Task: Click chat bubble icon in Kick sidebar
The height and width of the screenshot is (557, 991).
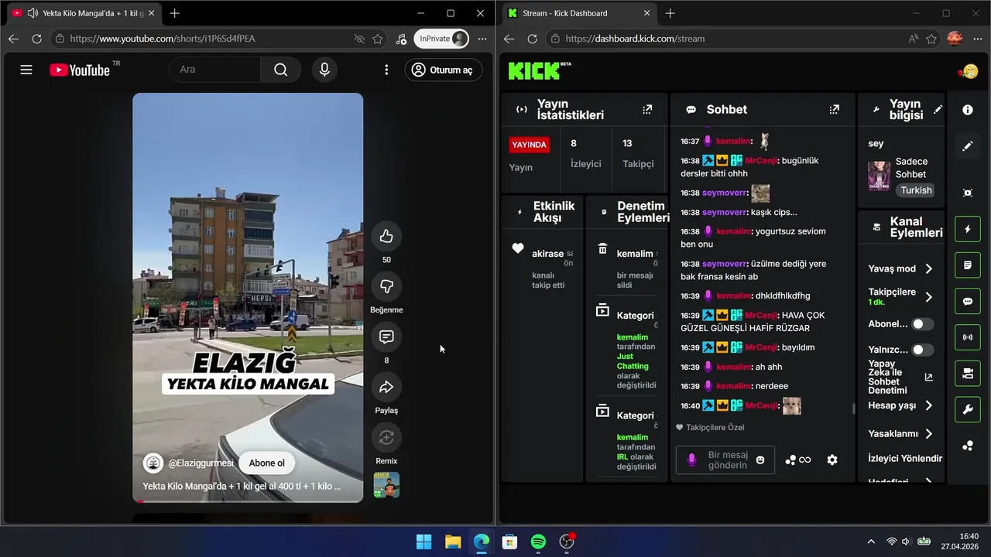Action: 968,302
